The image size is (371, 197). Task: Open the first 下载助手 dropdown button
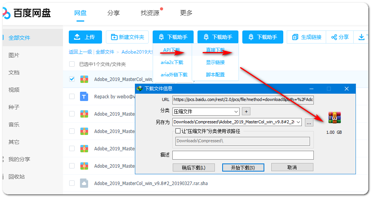(173, 37)
